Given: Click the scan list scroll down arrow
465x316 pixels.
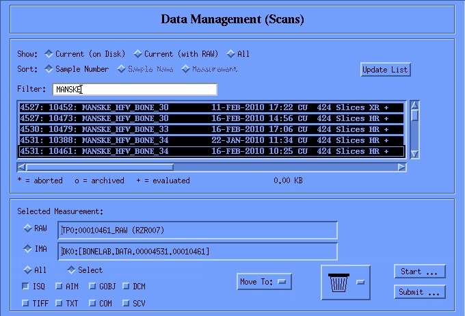Looking at the screenshot, I should click(x=414, y=155).
